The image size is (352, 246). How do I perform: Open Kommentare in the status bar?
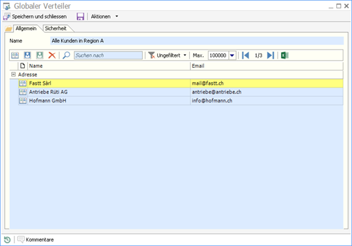[35, 239]
